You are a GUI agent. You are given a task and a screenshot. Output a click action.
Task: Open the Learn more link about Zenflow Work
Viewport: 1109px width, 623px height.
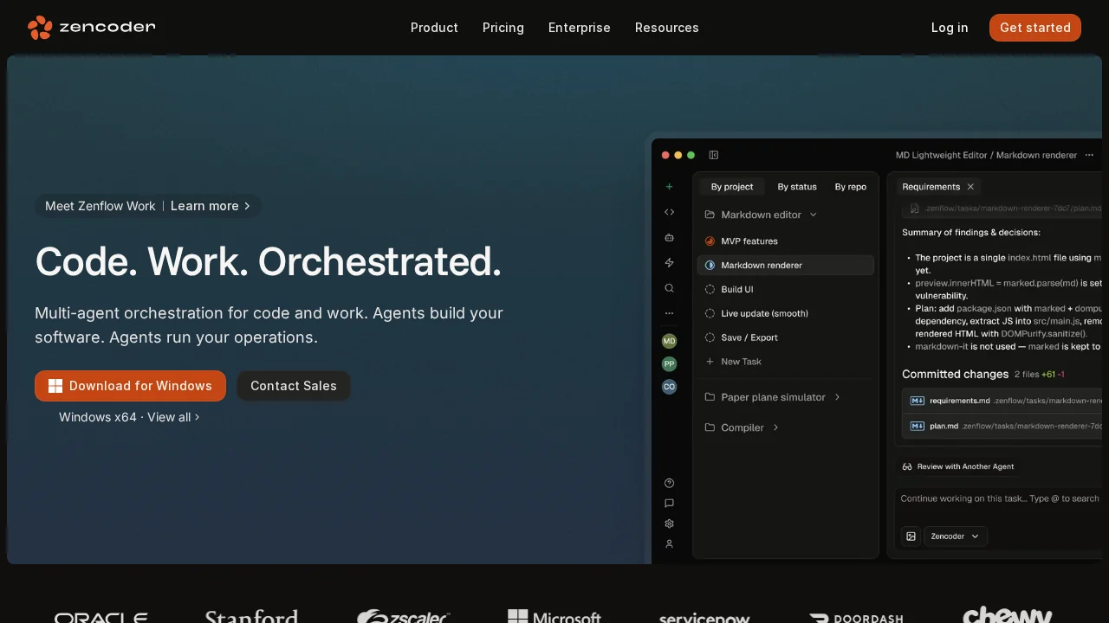(x=204, y=206)
